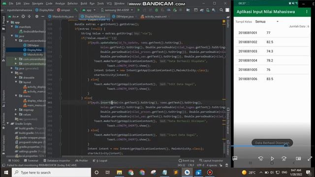
Task: Expand the values folder
Action: [x=16, y=115]
